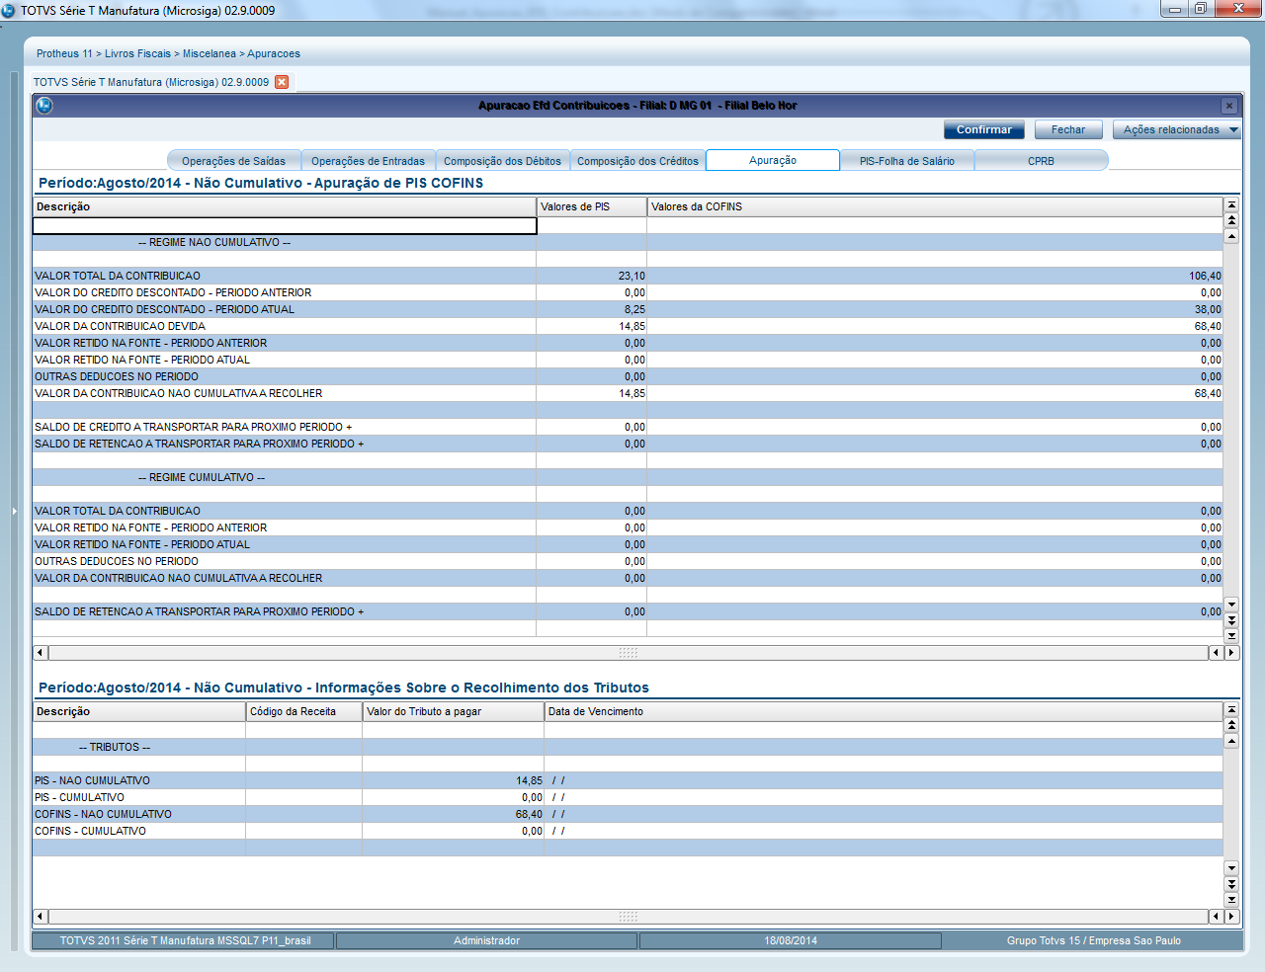The width and height of the screenshot is (1265, 972).
Task: Shift Apuração grid left using right-side left arrow
Action: [x=1216, y=653]
